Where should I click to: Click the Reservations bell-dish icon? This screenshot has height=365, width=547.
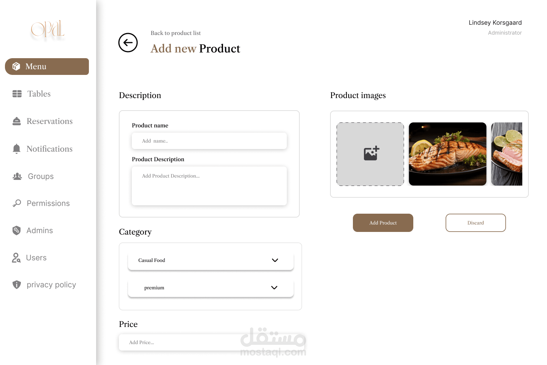coord(17,121)
